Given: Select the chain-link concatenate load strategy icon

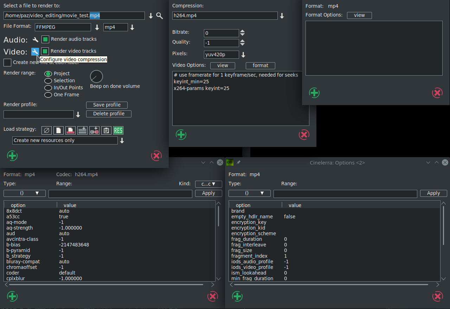Looking at the screenshot, I should coord(94,130).
